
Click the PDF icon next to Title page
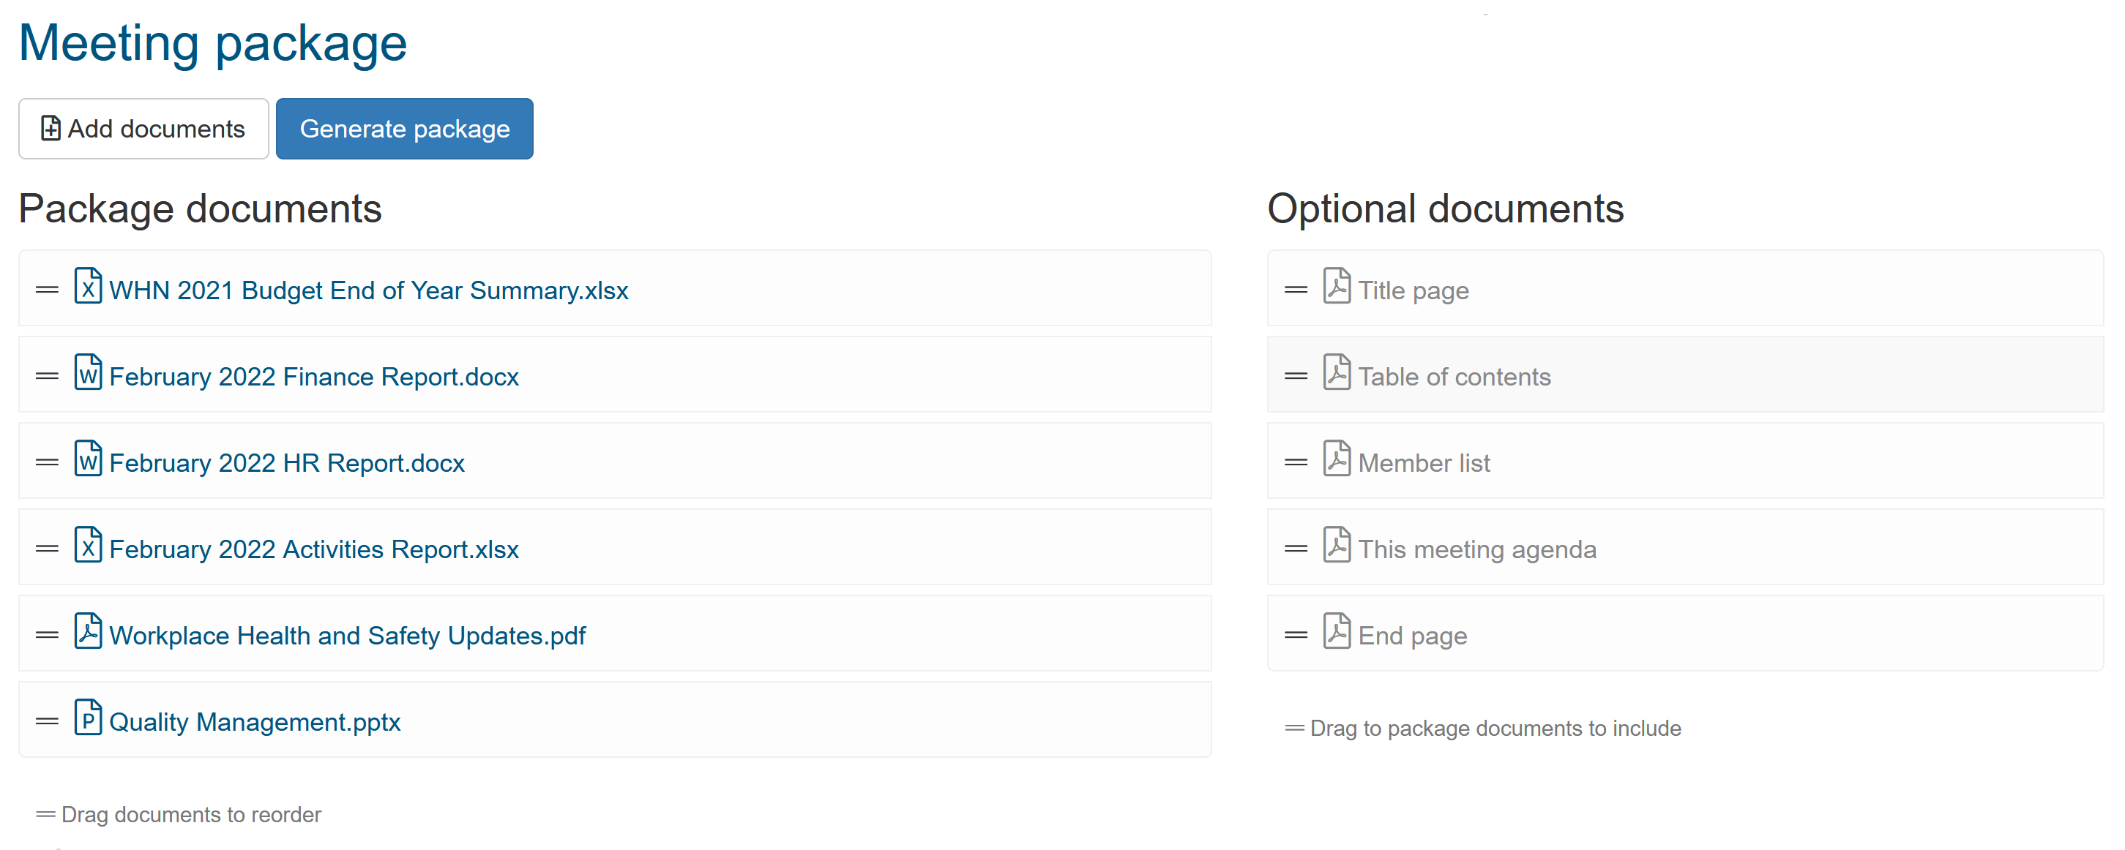[1337, 287]
